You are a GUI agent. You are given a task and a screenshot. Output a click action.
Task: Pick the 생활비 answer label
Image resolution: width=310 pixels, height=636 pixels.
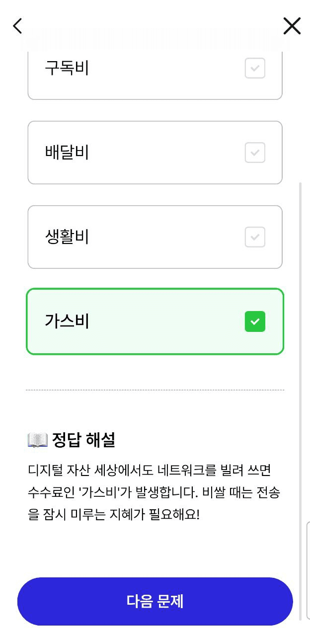pos(67,237)
